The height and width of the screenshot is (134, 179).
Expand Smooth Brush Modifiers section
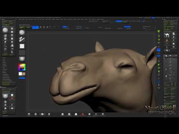pos(7,81)
